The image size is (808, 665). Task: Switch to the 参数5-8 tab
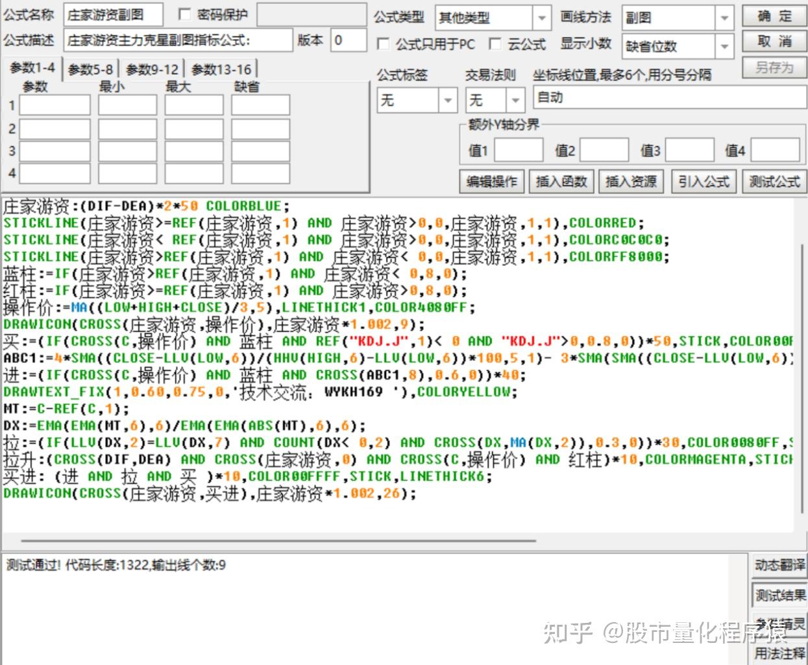pyautogui.click(x=90, y=69)
